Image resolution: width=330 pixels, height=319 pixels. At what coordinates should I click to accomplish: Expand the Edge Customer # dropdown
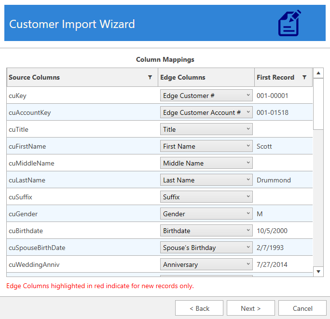pos(206,96)
